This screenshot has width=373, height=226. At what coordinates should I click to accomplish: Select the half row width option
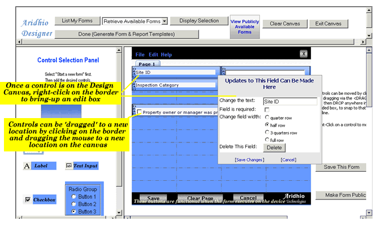pyautogui.click(x=267, y=125)
